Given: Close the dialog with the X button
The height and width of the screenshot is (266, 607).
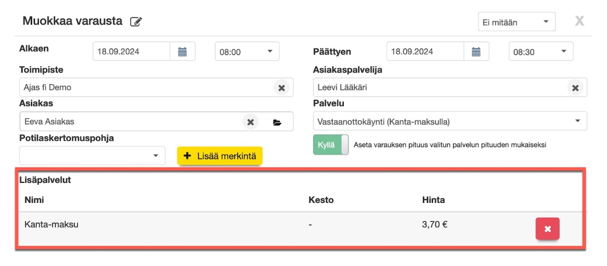Looking at the screenshot, I should (x=580, y=21).
